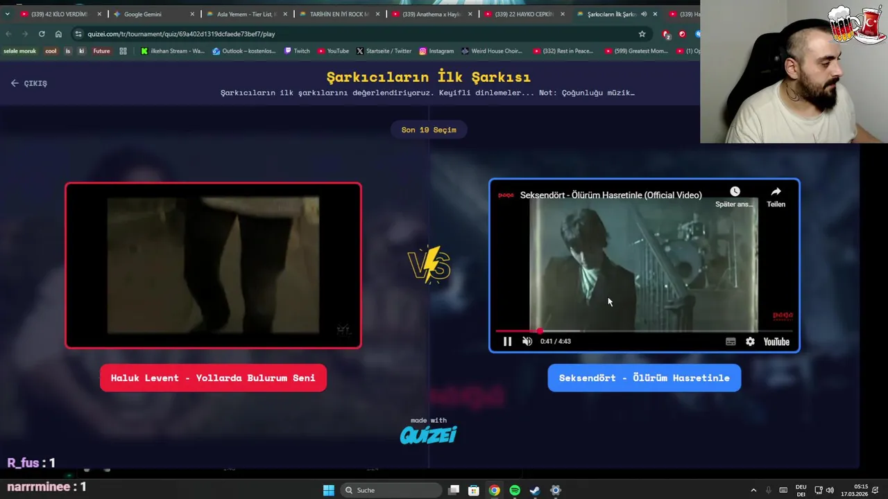Open the Twitch bookmark
The image size is (888, 499).
(297, 51)
